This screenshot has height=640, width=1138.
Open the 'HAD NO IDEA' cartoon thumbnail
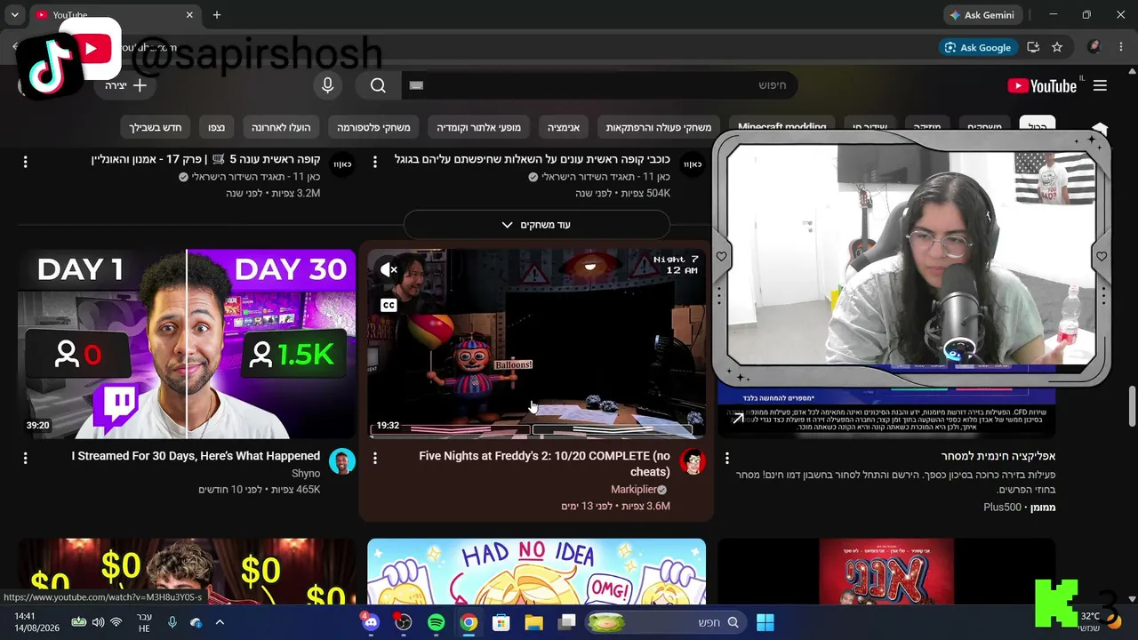click(536, 572)
